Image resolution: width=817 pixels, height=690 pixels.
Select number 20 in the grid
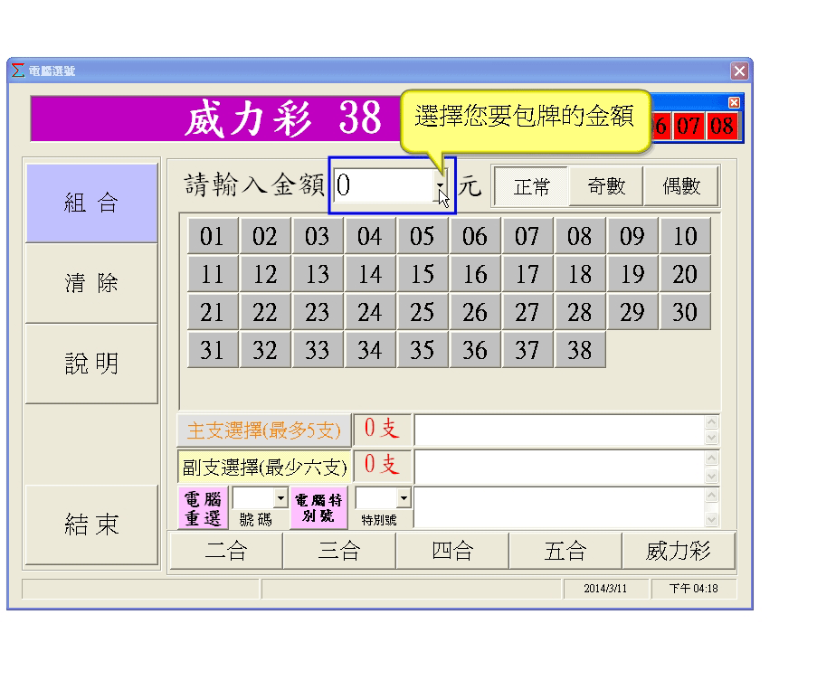click(685, 274)
